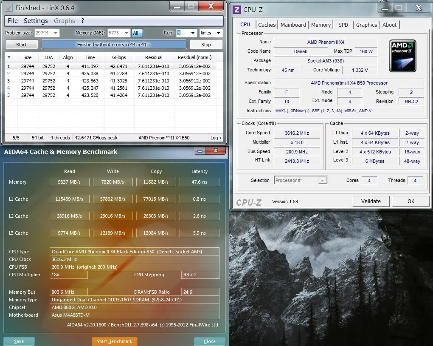433x346 pixels.
Task: Click the Validate button in CPU-Z
Action: pos(371,201)
